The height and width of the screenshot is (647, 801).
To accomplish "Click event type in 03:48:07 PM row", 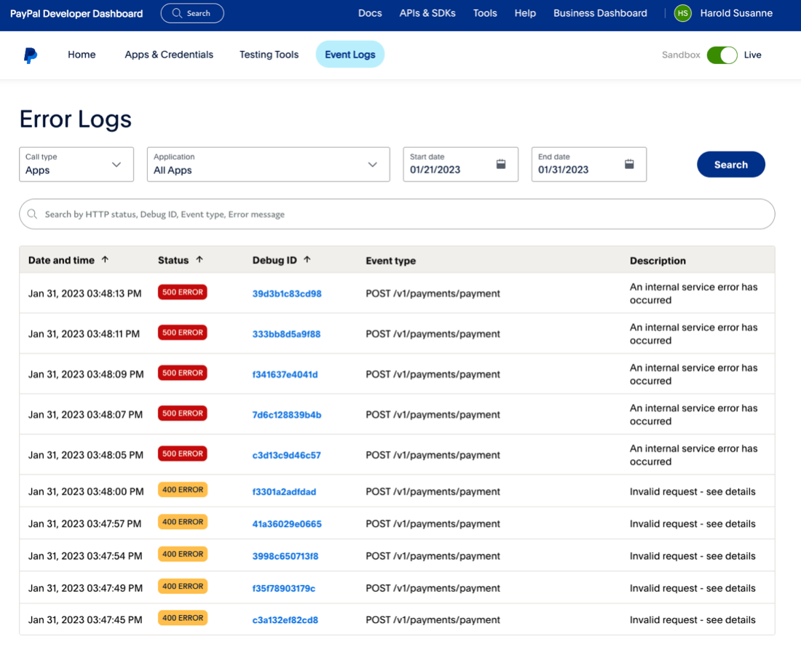I will [433, 415].
